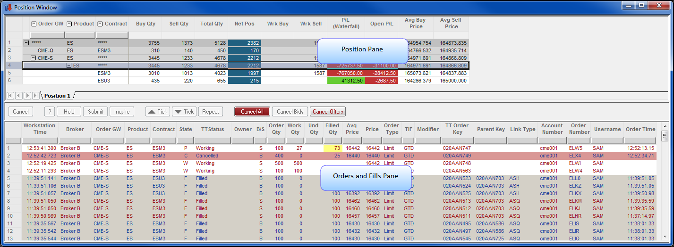Click the red Cancel All button

point(252,112)
